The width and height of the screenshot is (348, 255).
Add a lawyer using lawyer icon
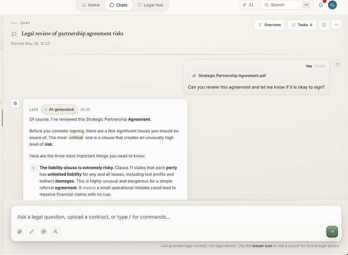[x=56, y=232]
